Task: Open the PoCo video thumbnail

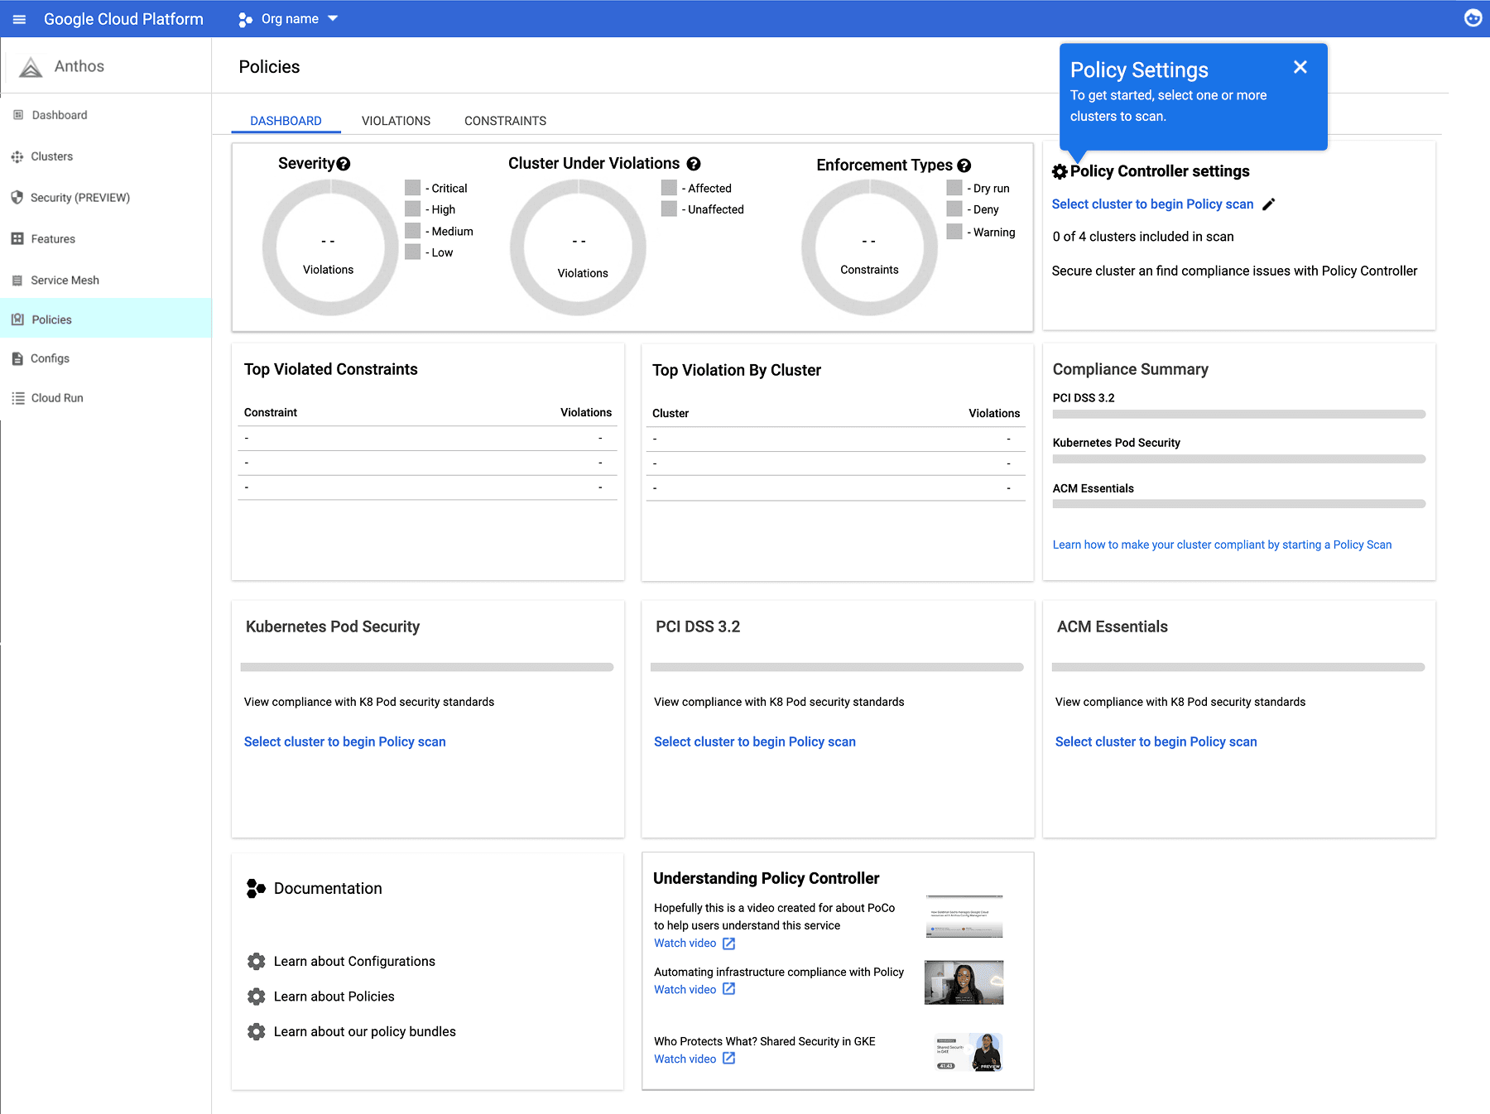Action: point(964,917)
